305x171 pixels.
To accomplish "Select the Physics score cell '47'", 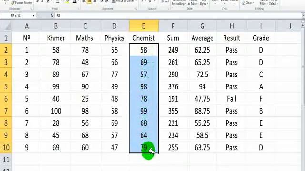I will 114,147.
